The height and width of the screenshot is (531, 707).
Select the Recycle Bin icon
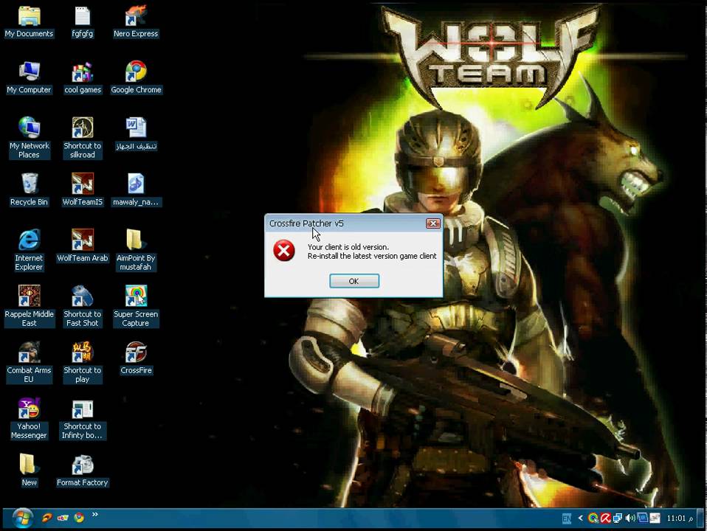(29, 190)
